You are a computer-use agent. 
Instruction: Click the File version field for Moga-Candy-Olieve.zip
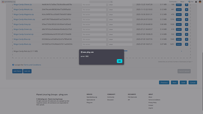94,5
